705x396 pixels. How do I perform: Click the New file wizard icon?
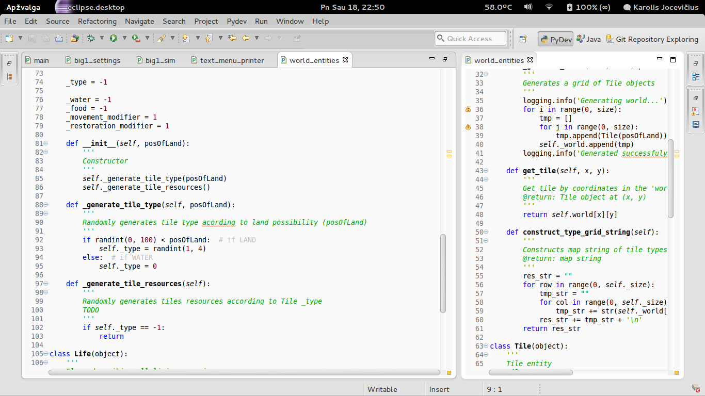[x=9, y=38]
